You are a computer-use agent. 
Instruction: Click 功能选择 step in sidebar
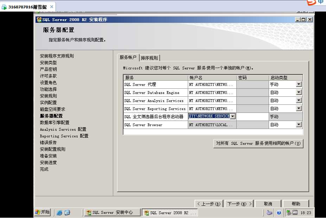(x=48, y=89)
